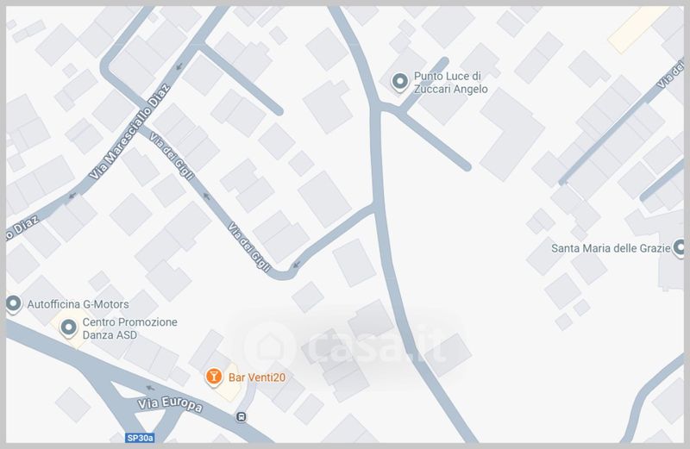The image size is (690, 449).
Task: Click the upper Via dei Gigli street label
Action: tap(172, 156)
